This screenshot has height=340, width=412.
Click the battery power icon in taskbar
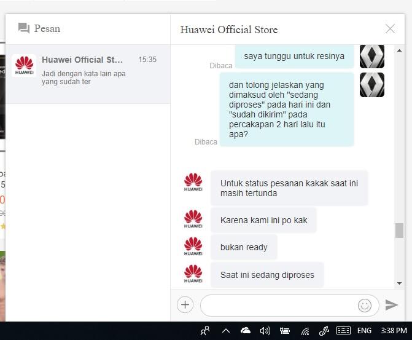click(284, 331)
